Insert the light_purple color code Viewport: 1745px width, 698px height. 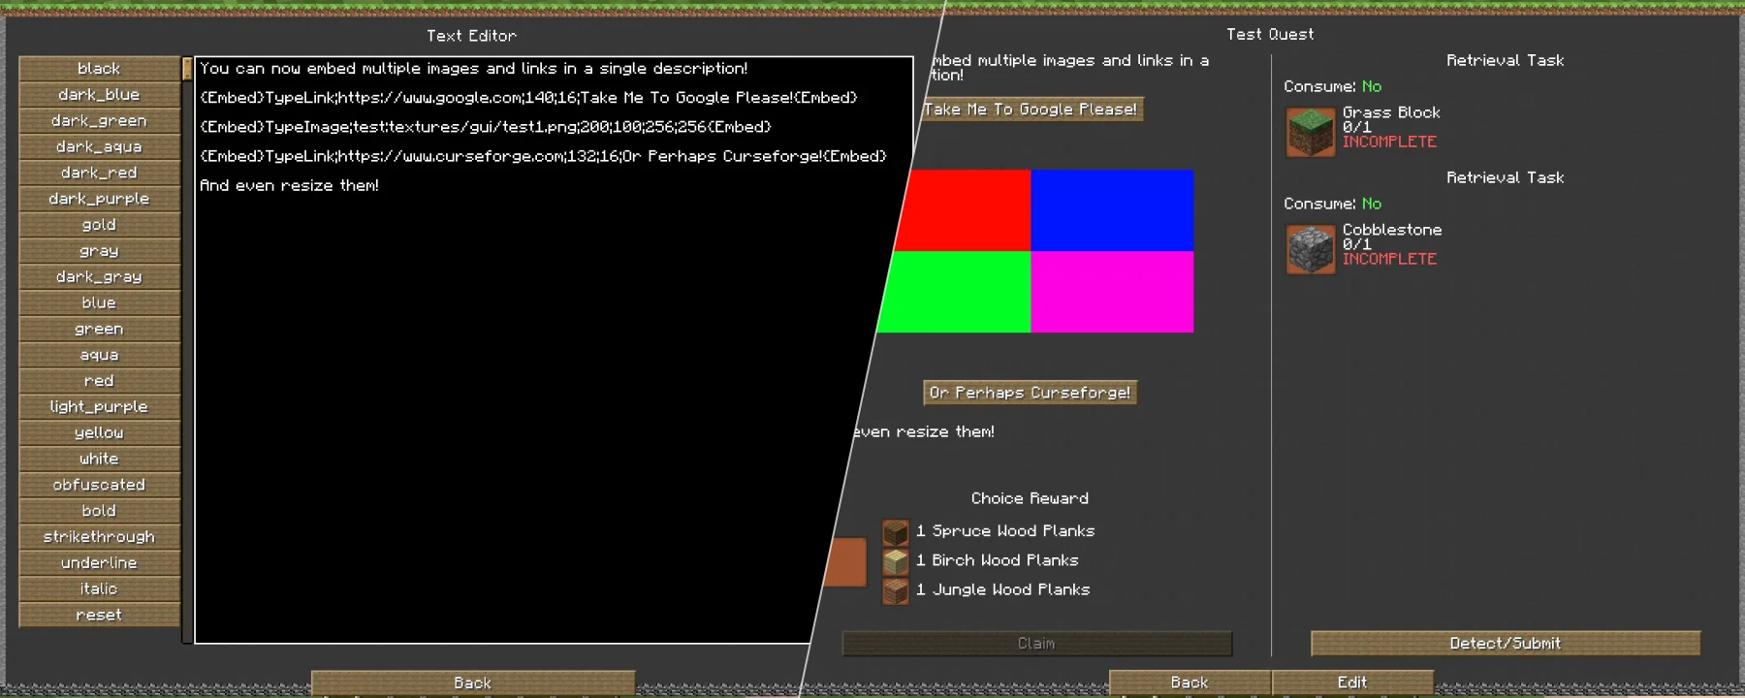click(x=100, y=407)
